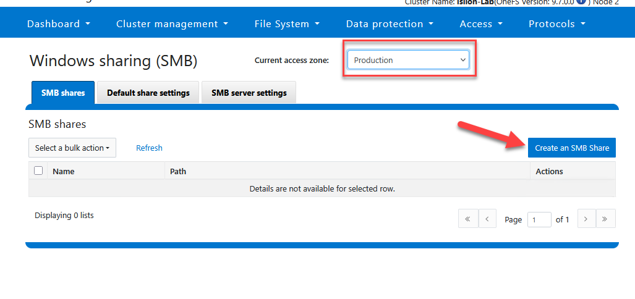Sort the table by Name column
This screenshot has height=299, width=635.
(64, 171)
